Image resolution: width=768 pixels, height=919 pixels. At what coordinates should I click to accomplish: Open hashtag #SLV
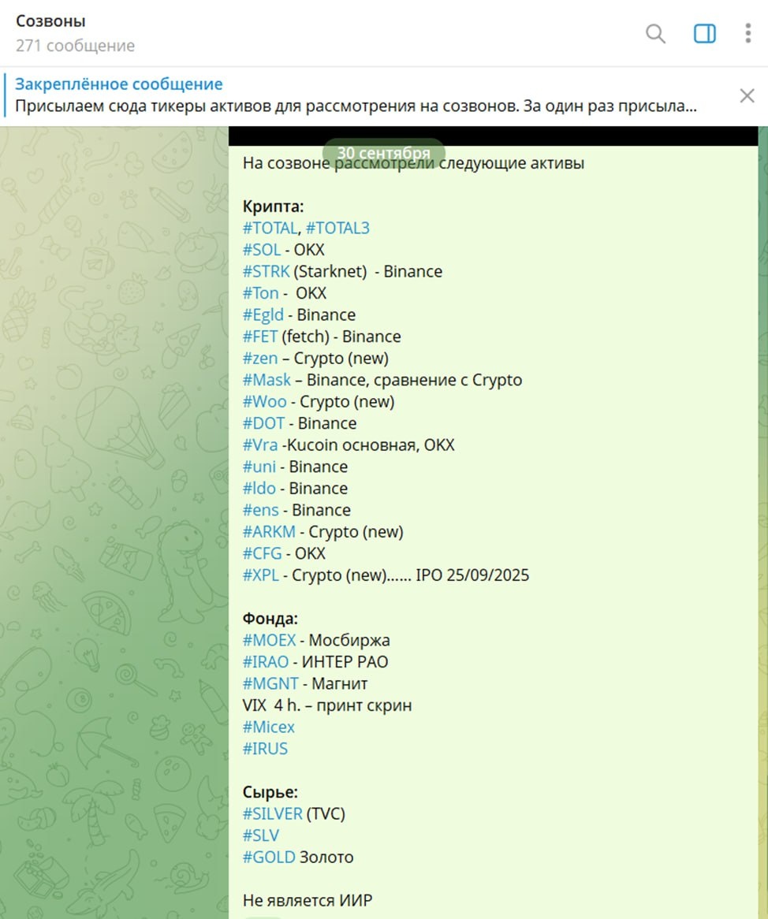(261, 835)
